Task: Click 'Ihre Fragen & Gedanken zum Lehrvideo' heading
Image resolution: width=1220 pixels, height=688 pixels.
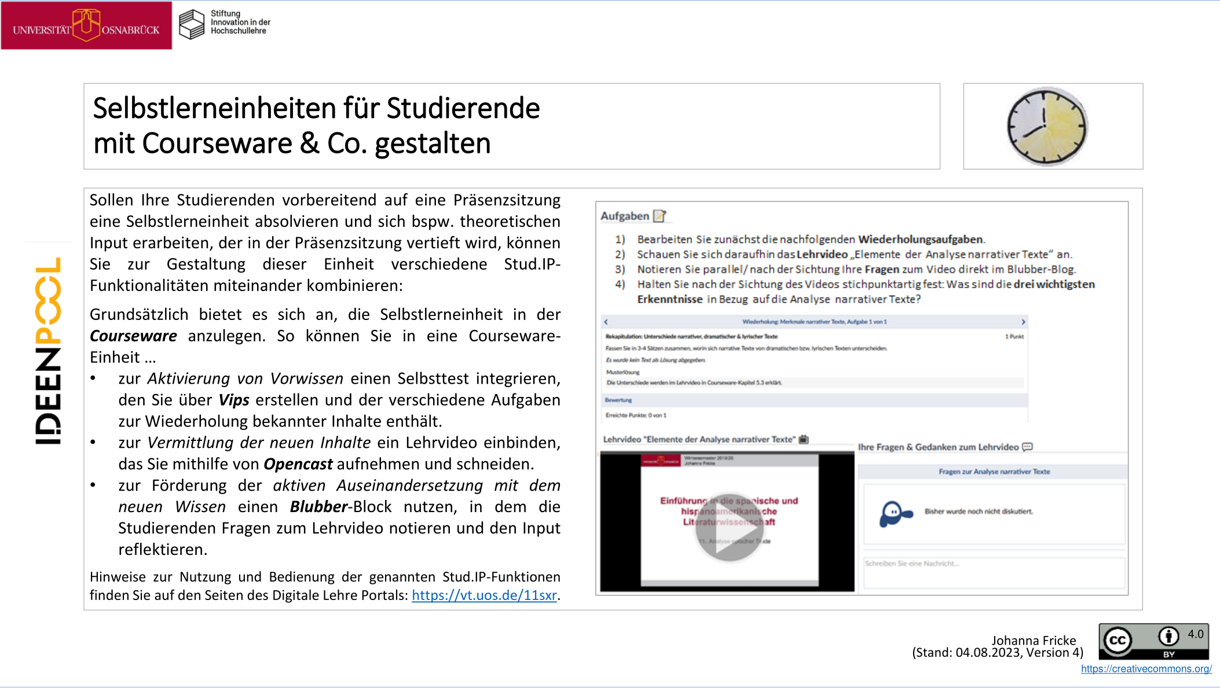Action: pyautogui.click(x=938, y=447)
